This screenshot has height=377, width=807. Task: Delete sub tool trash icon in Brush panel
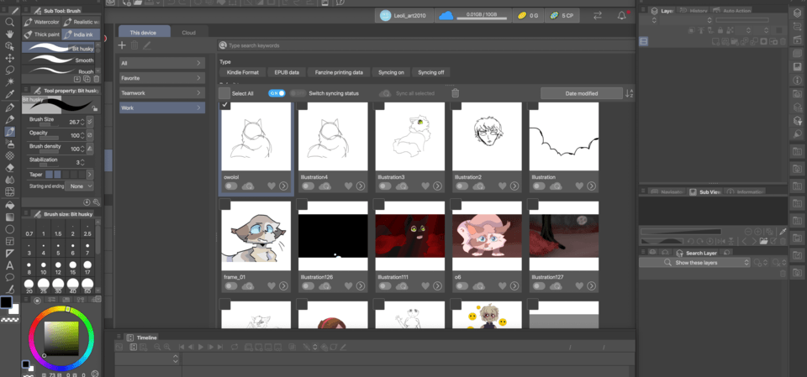coord(96,79)
